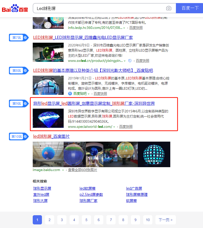The height and width of the screenshot is (228, 203).
Task: Click 下一页 next page button
Action: point(165,220)
